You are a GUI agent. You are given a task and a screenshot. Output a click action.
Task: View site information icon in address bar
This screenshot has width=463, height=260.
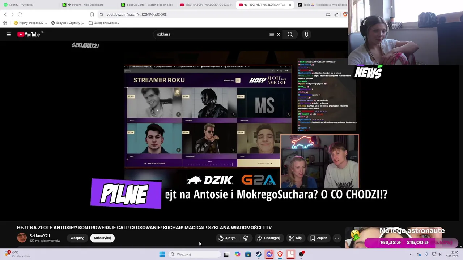pyautogui.click(x=101, y=14)
